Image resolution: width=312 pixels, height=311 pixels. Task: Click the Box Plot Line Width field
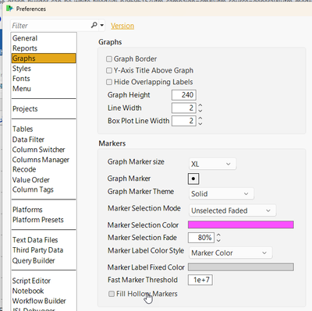click(x=184, y=121)
